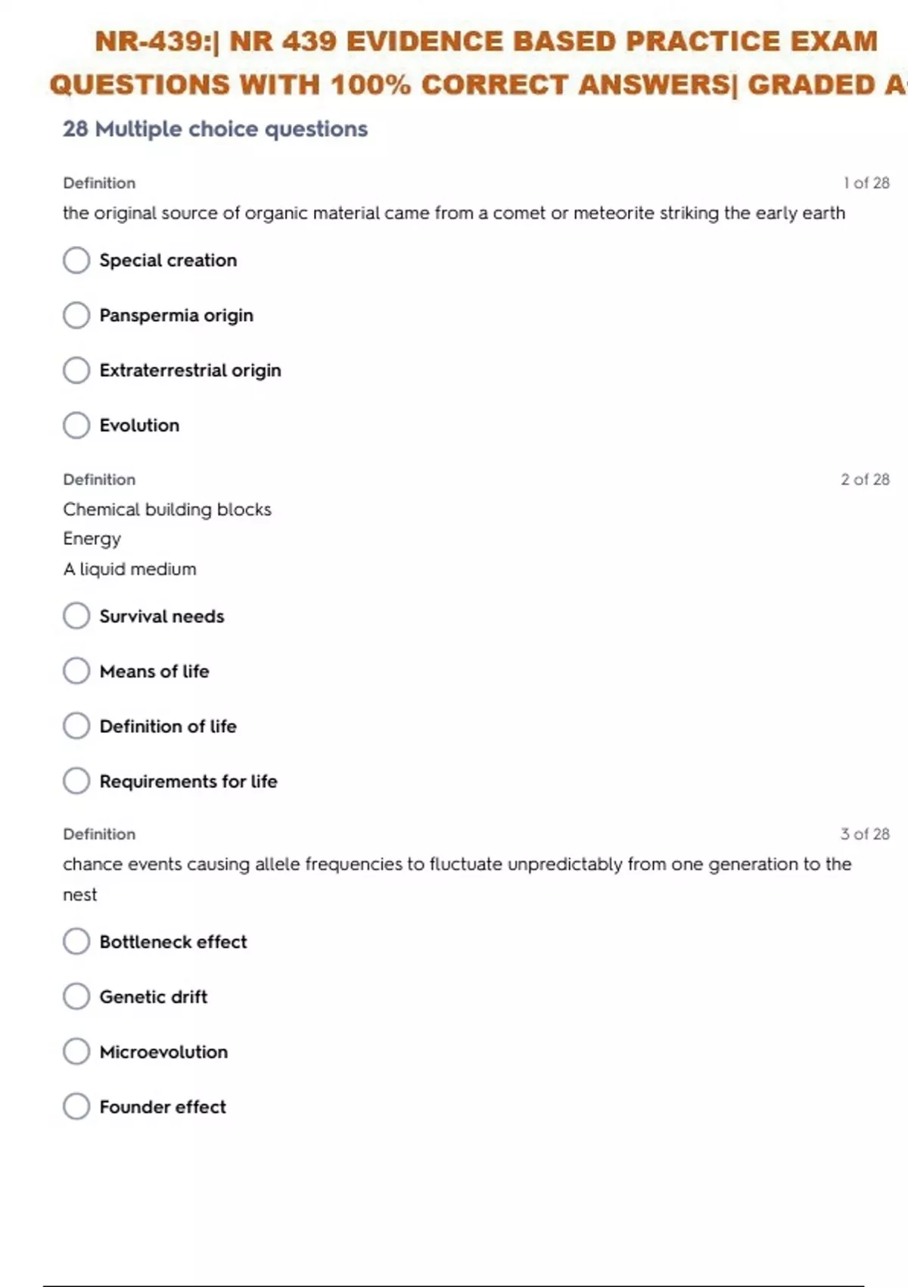
Task: Select the Special creation radio button
Action: 76,260
